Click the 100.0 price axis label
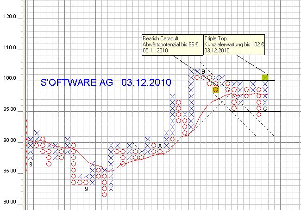The height and width of the screenshot is (210, 301). (10, 78)
